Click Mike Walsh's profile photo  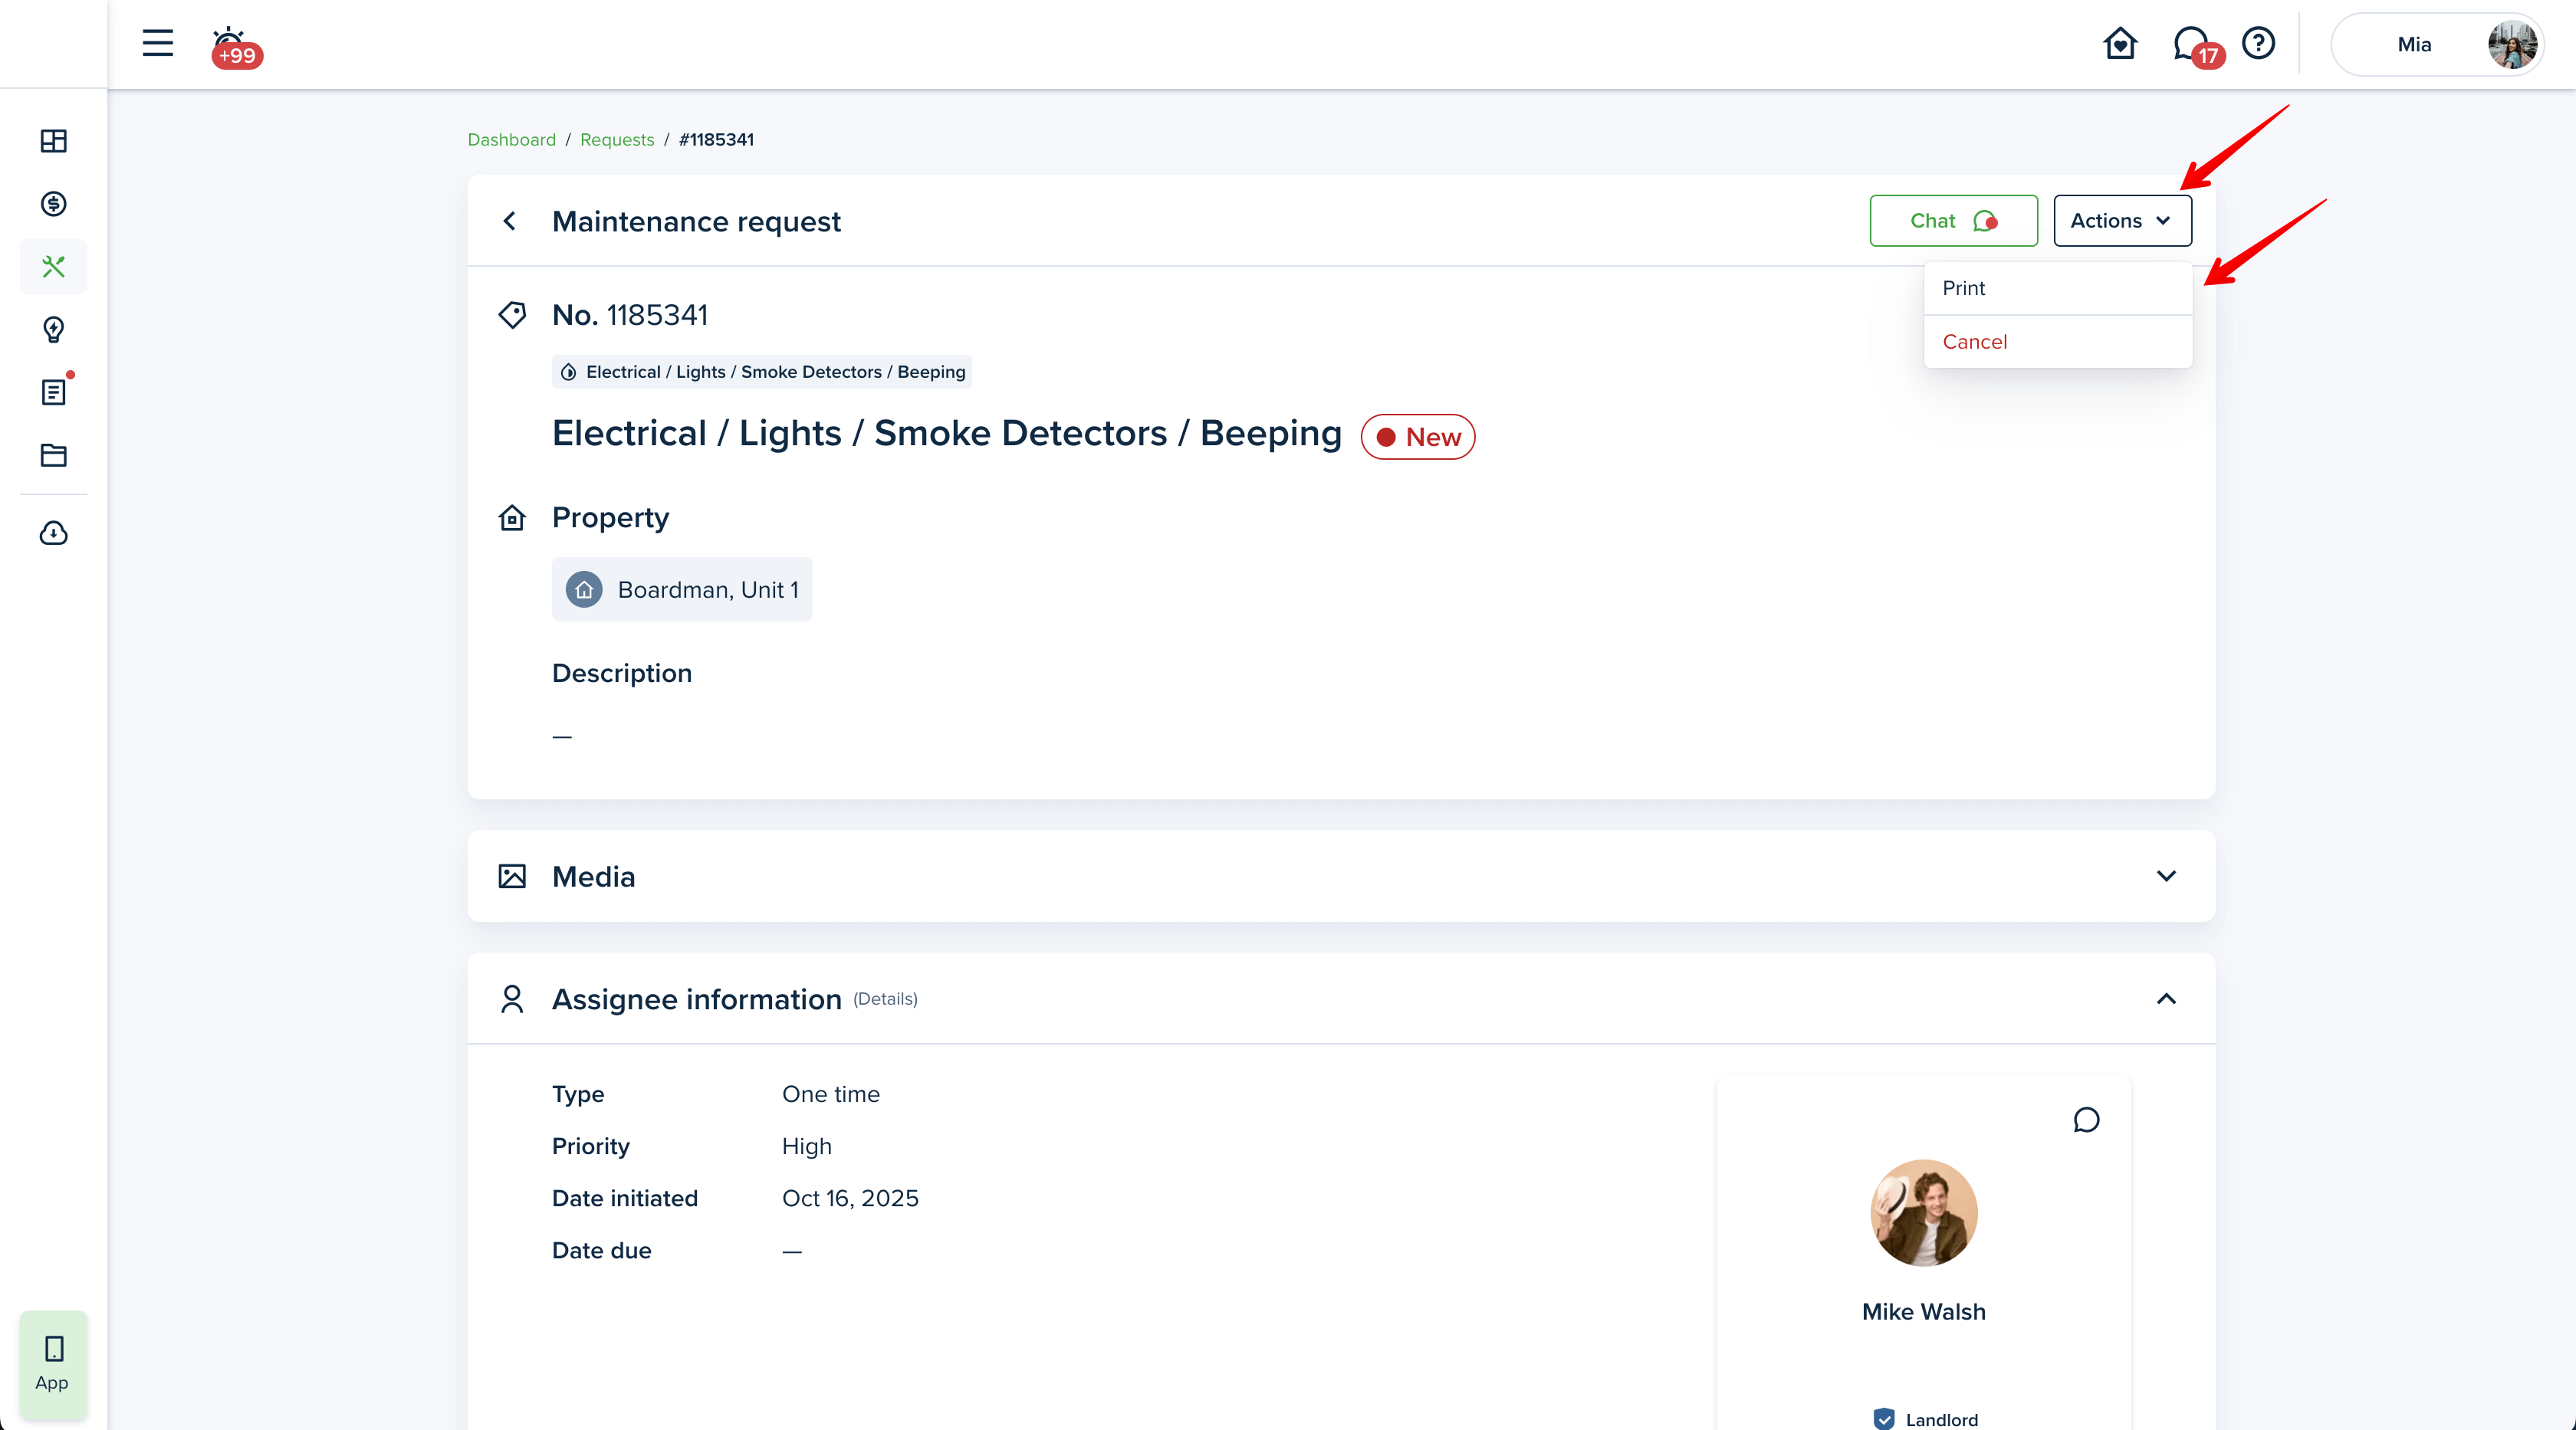(x=1923, y=1212)
